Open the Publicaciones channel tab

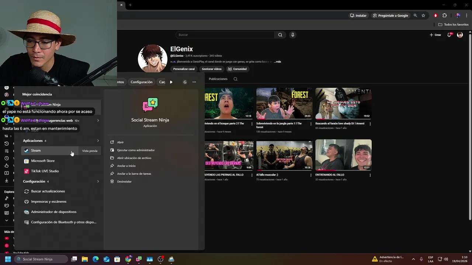coord(218,79)
